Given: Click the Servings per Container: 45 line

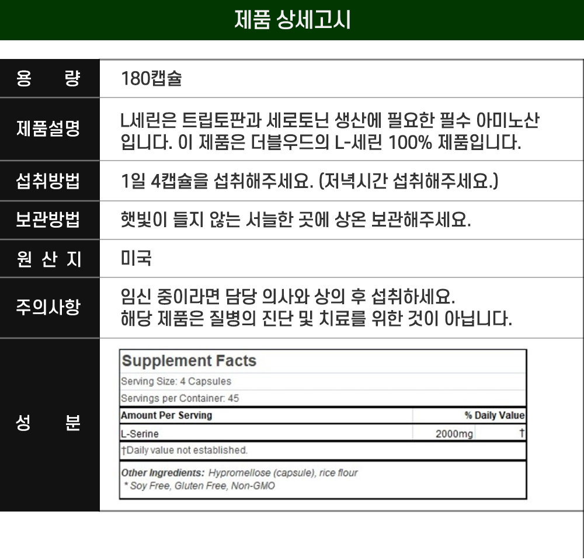Looking at the screenshot, I should point(179,398).
